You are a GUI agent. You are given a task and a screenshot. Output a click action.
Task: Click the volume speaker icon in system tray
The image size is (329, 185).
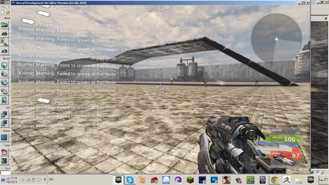22,180
